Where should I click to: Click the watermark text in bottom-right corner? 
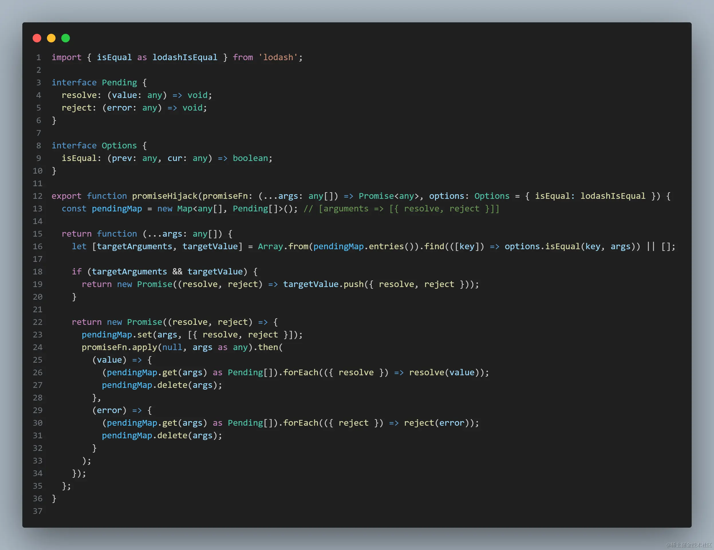coord(689,545)
